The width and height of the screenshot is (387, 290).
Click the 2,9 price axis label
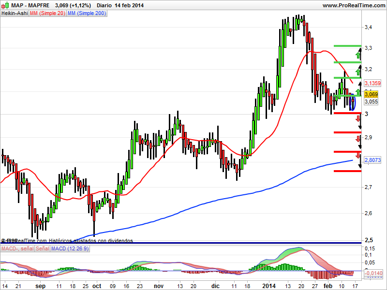point(368,137)
